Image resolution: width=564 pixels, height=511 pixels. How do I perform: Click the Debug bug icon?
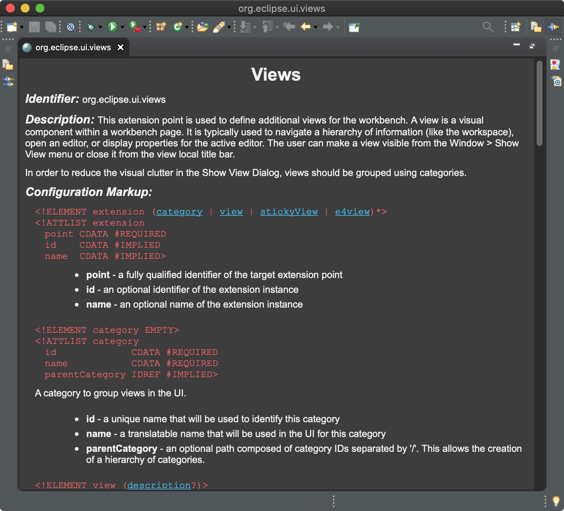pos(91,27)
